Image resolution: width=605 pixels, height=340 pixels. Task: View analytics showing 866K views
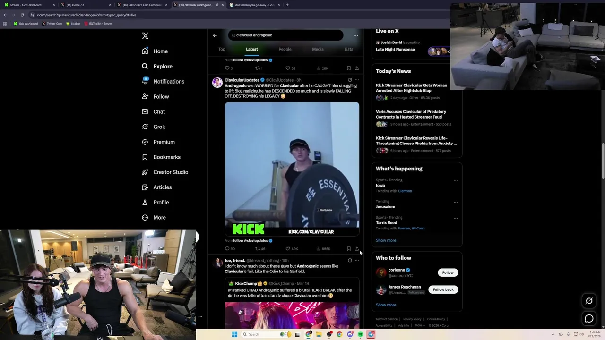pyautogui.click(x=323, y=249)
